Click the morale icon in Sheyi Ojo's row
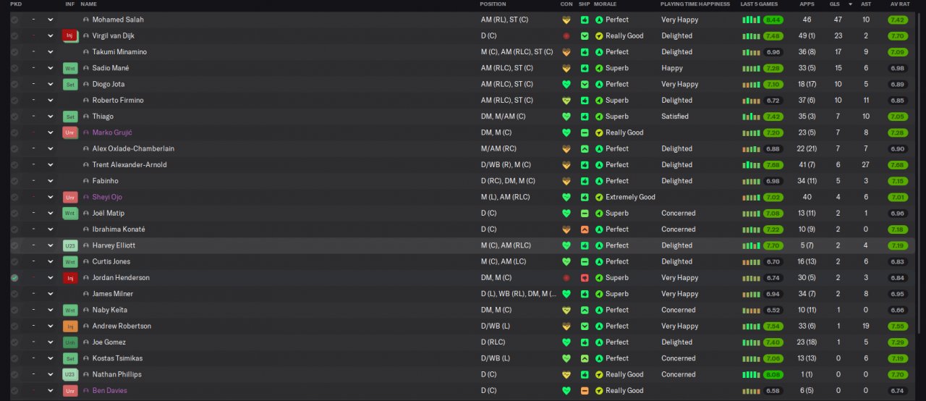The width and height of the screenshot is (926, 401). (x=599, y=197)
